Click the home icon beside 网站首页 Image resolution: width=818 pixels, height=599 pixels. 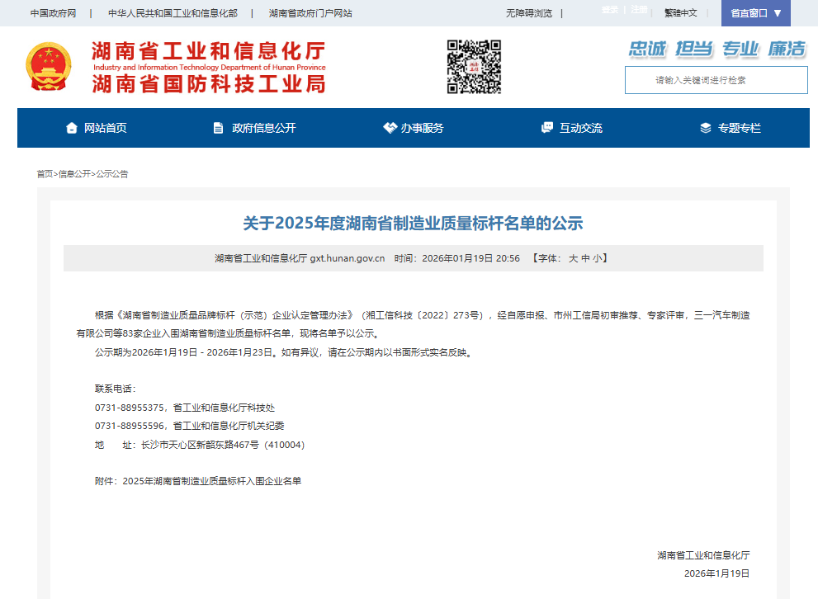71,127
